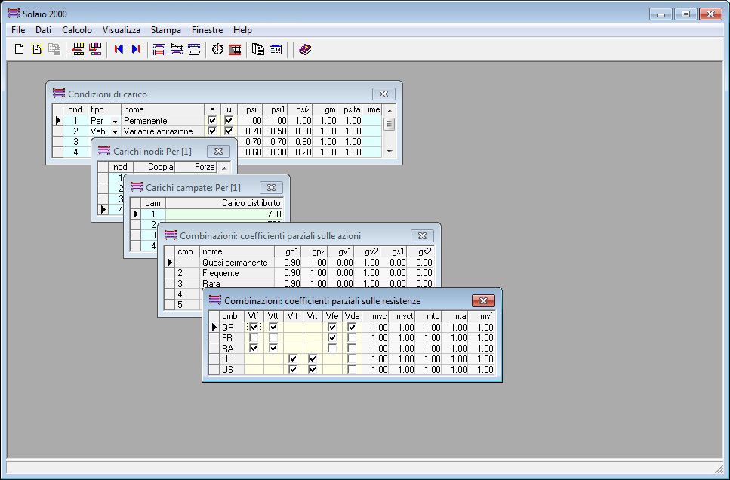
Task: Go to previous with blue left arrow icon
Action: (119, 49)
